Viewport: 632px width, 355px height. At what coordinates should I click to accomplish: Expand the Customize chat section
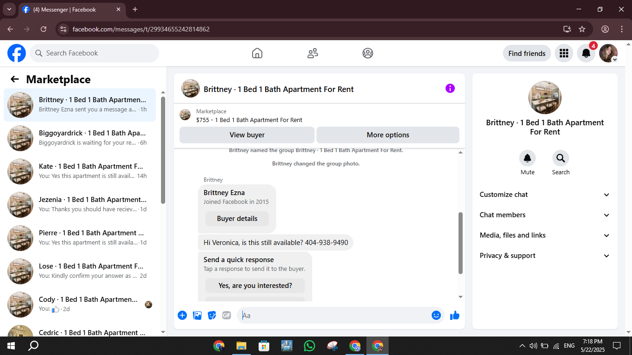(545, 195)
